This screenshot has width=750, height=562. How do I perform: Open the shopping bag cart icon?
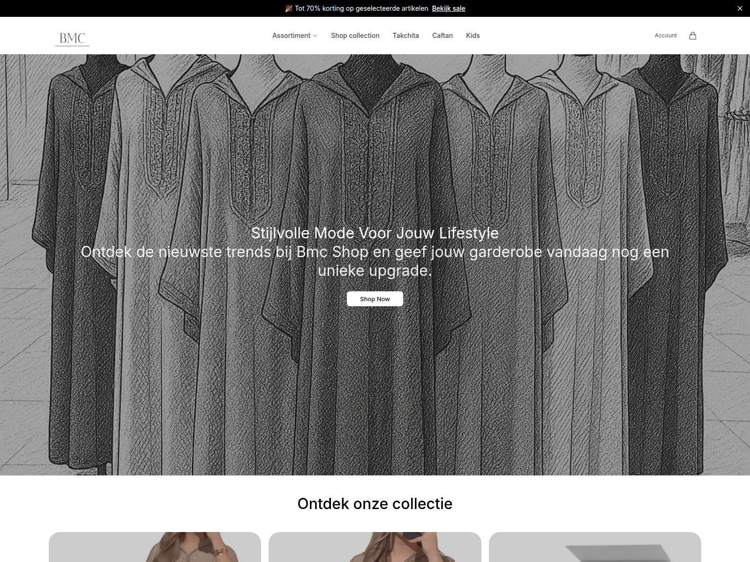pyautogui.click(x=693, y=36)
